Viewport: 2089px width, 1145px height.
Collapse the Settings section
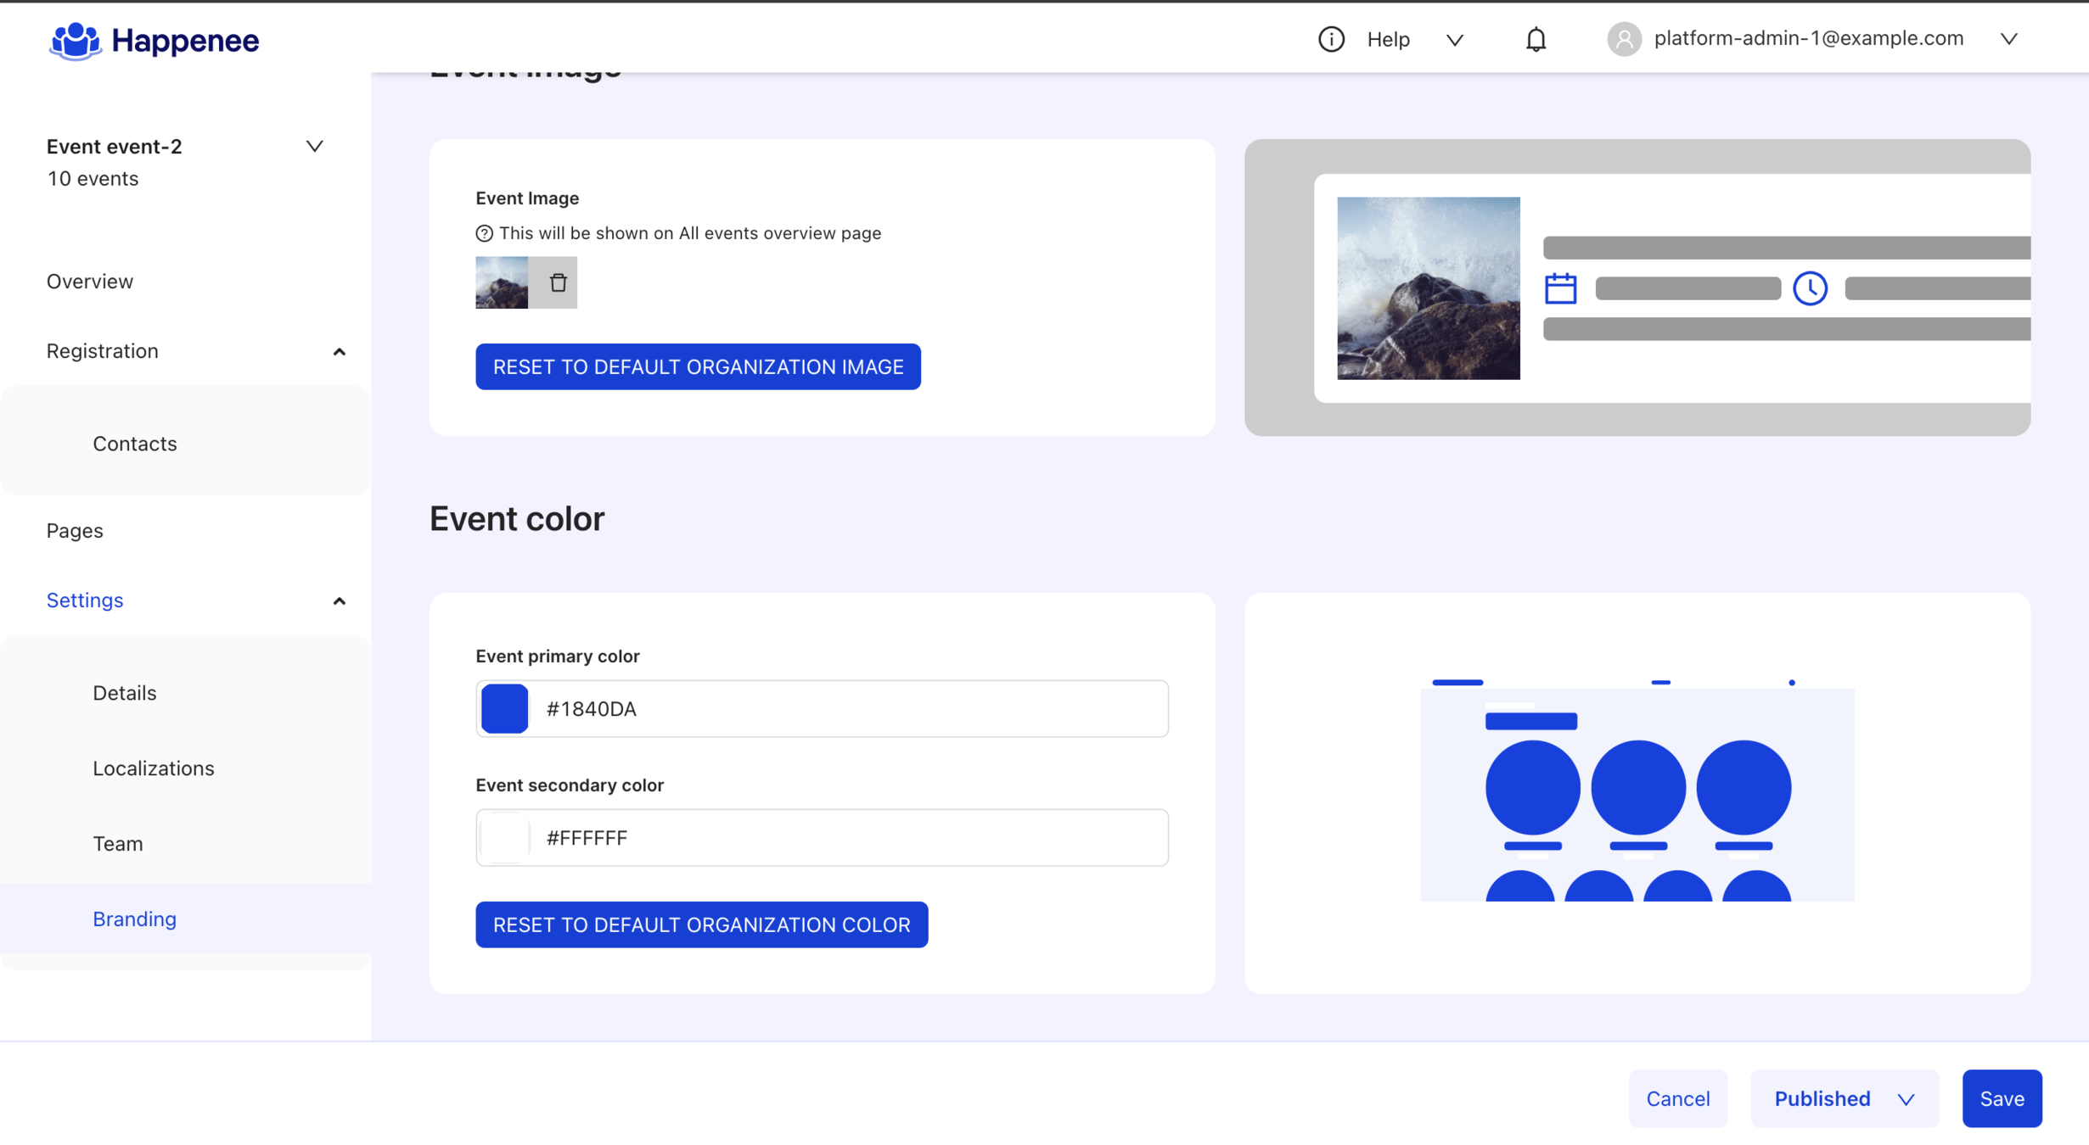[339, 600]
